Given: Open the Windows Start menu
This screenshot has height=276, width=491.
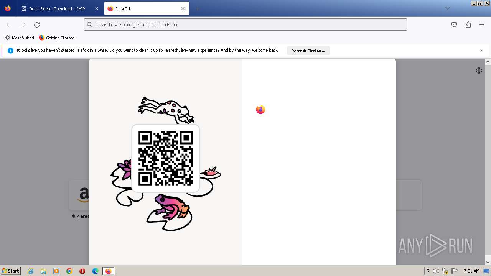Looking at the screenshot, I should tap(10, 271).
